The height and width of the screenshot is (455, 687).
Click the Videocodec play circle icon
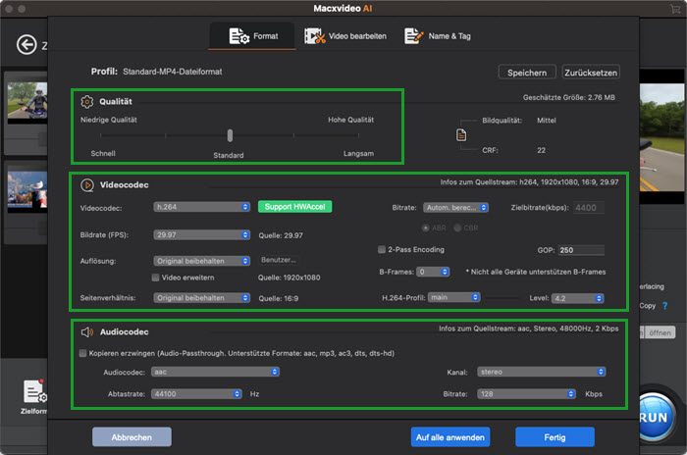[x=87, y=185]
